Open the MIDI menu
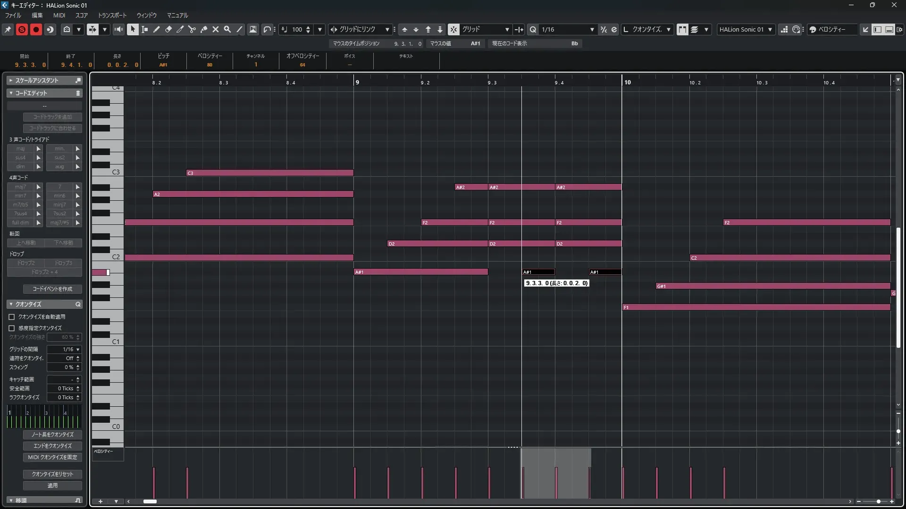The image size is (906, 509). click(59, 15)
